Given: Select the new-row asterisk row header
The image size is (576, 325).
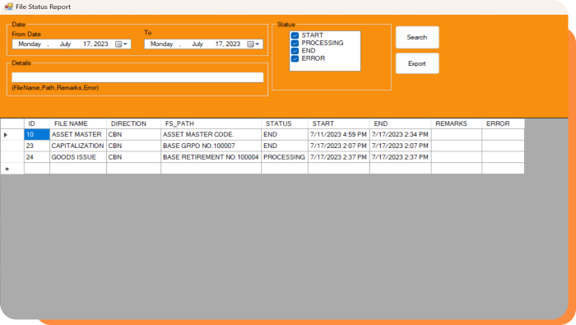Looking at the screenshot, I should tap(12, 169).
